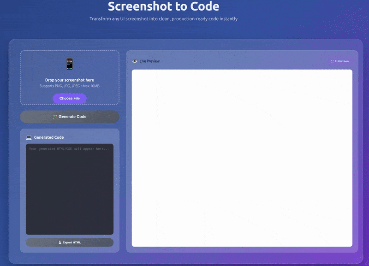Click the "Drop your screenshot here" text
This screenshot has width=369, height=266.
(x=69, y=80)
